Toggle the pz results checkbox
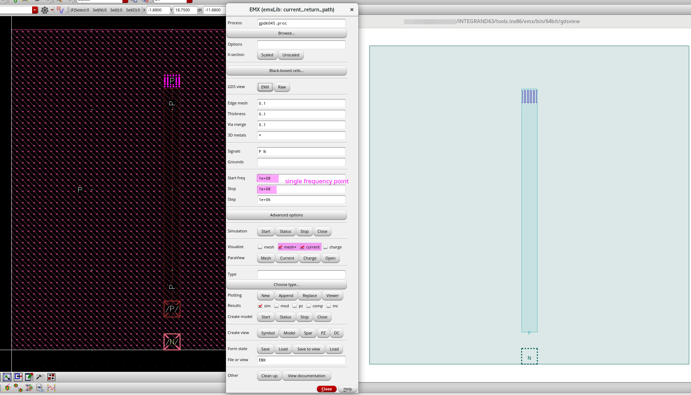The height and width of the screenshot is (395, 691). tap(294, 306)
